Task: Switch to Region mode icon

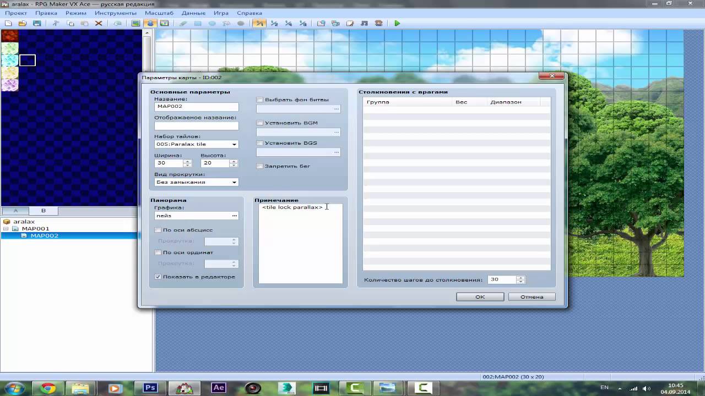Action: pyautogui.click(x=165, y=23)
